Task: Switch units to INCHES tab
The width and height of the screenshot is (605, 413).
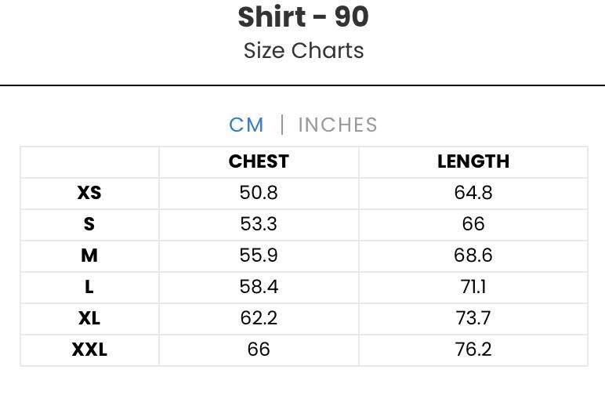Action: tap(338, 125)
